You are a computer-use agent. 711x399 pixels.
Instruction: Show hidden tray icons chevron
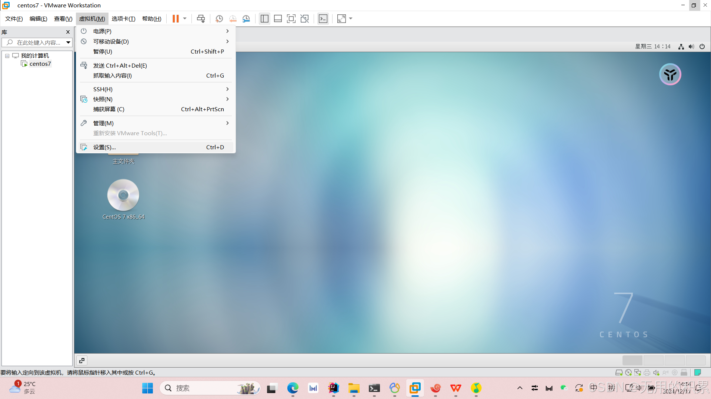click(x=520, y=388)
